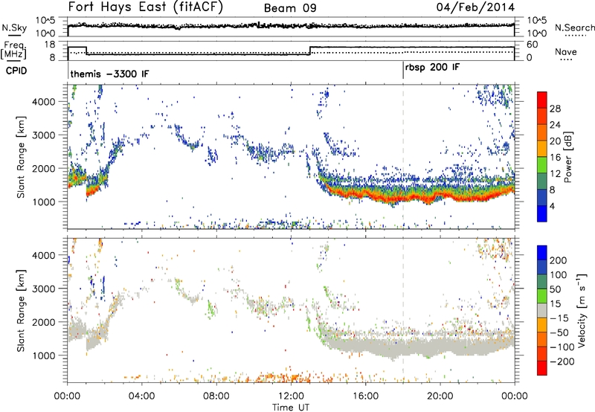
Task: Click the red segment of Power colorbar
Action: pyautogui.click(x=542, y=100)
